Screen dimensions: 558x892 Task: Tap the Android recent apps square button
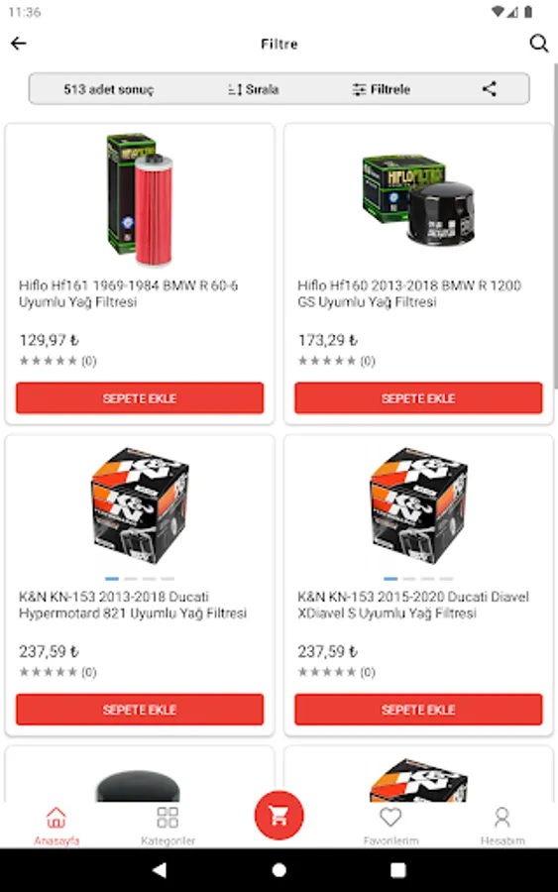(398, 870)
